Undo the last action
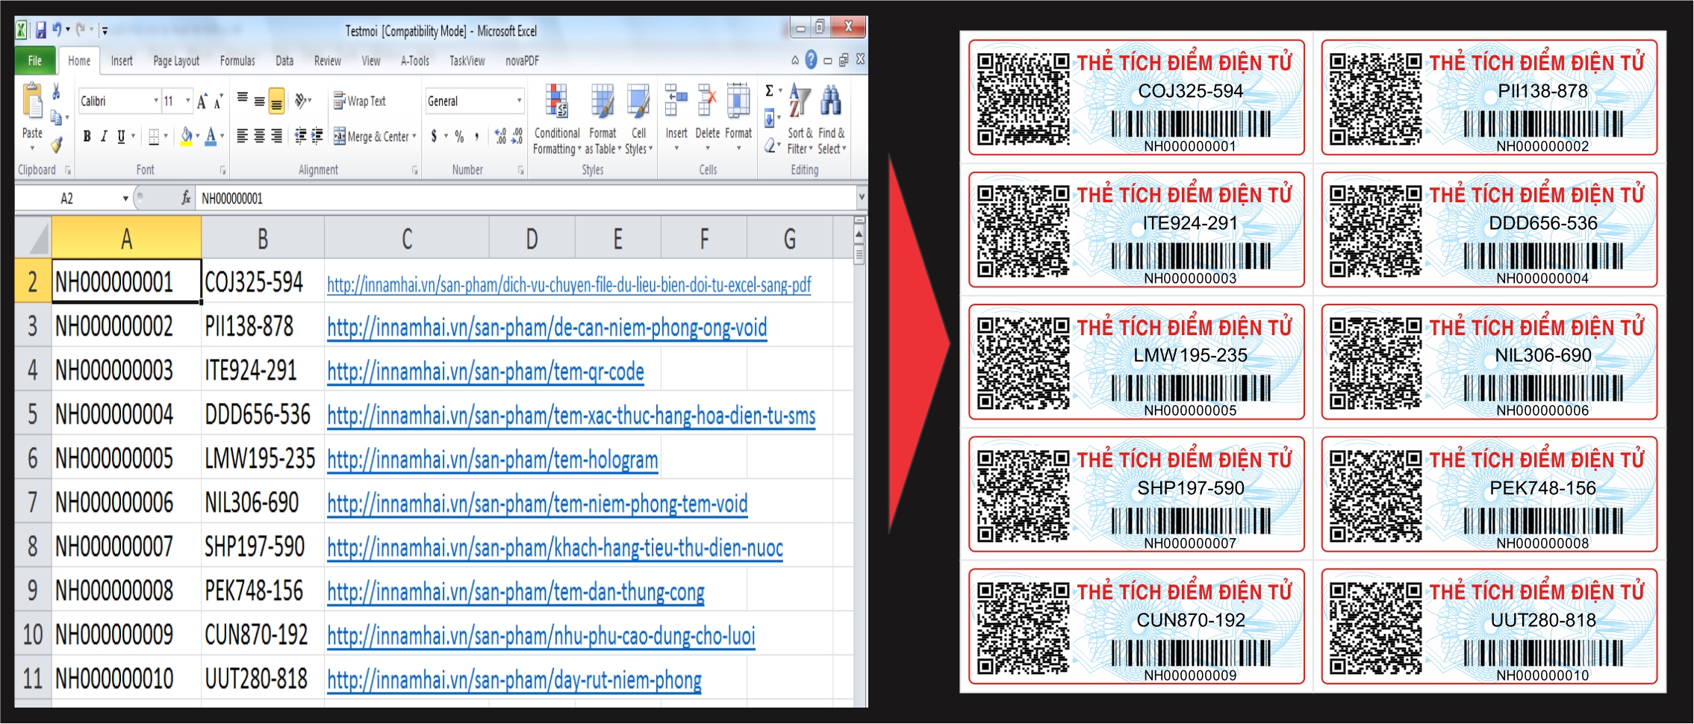 pos(57,30)
